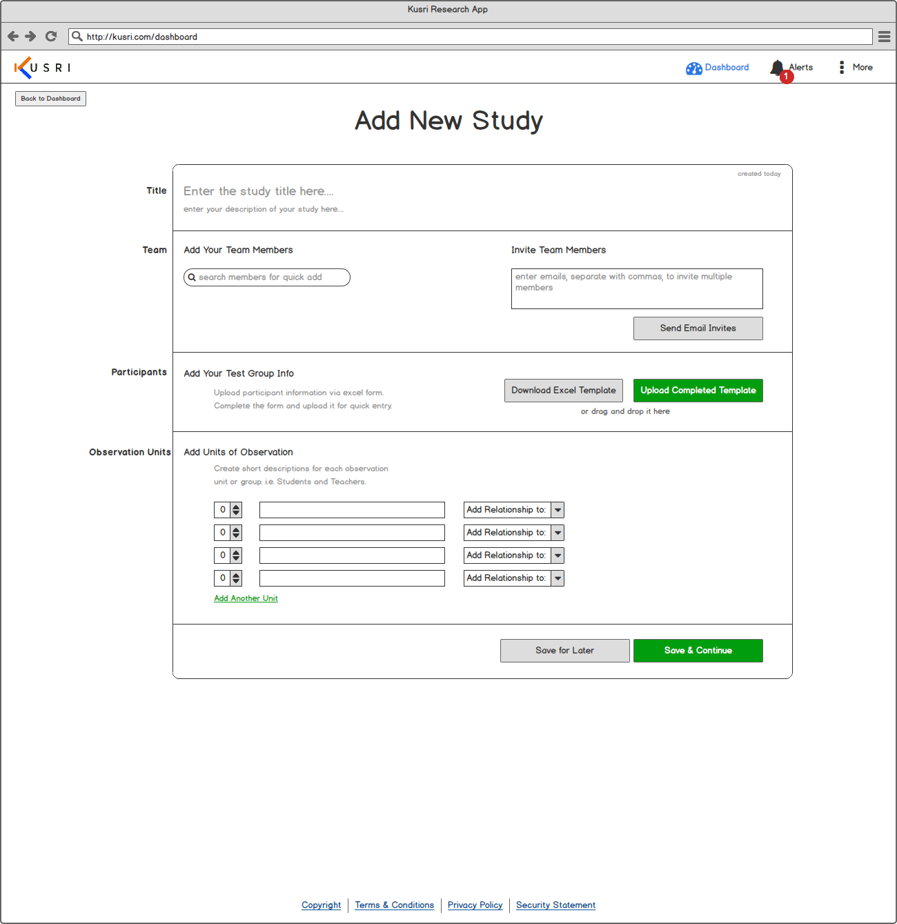Open the Security Statement footer link

[556, 905]
